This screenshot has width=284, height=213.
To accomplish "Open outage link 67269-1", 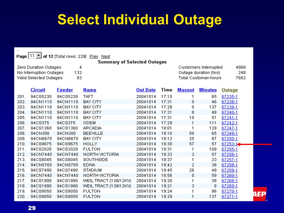I will [230, 186].
